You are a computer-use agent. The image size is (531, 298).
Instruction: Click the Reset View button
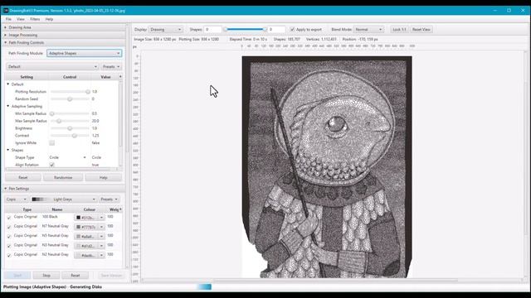(x=421, y=30)
